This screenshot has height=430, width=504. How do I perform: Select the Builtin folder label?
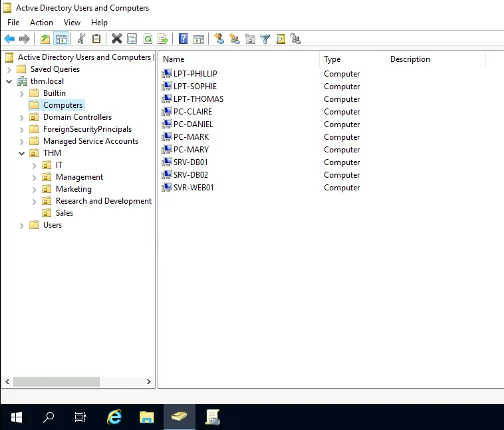coord(55,93)
